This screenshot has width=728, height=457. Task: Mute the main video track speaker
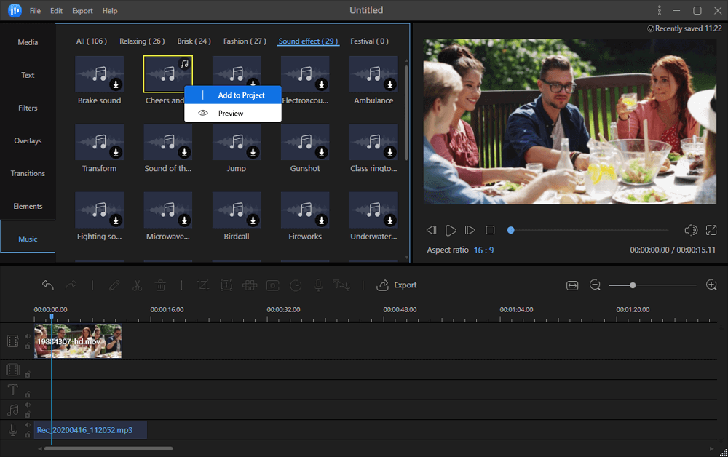click(x=28, y=336)
